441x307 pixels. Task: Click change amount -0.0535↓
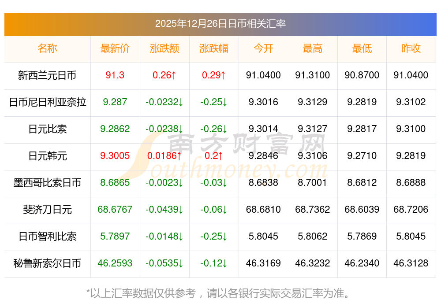pyautogui.click(x=164, y=263)
